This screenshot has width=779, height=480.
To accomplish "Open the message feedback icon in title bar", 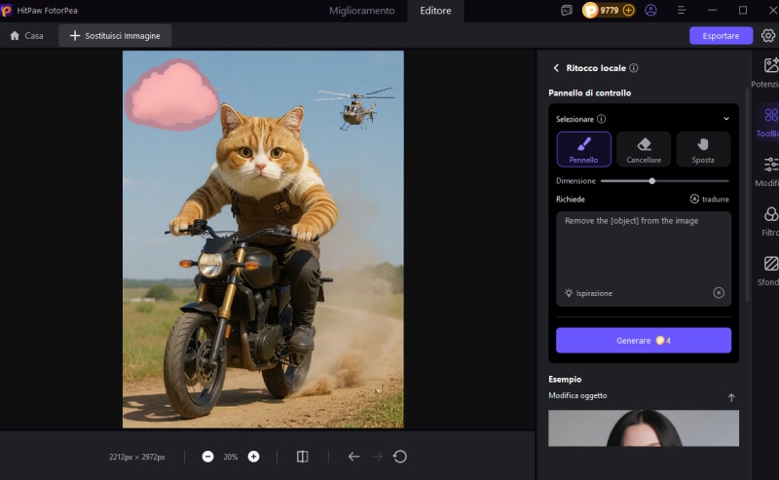I will coord(567,11).
